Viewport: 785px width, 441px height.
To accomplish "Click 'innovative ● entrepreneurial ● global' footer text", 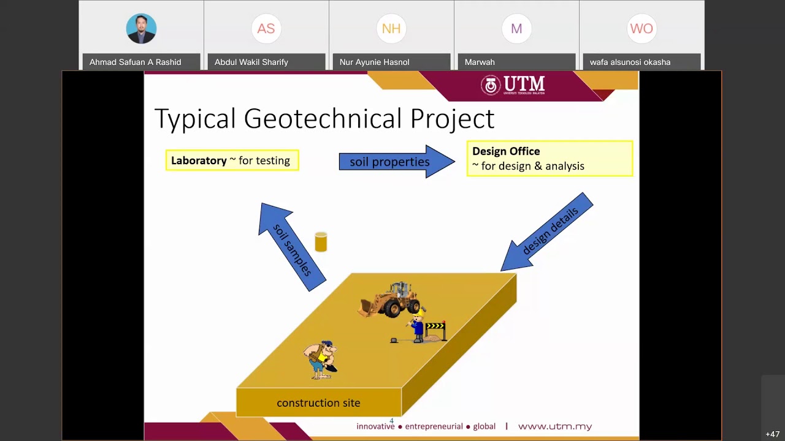I will click(426, 426).
